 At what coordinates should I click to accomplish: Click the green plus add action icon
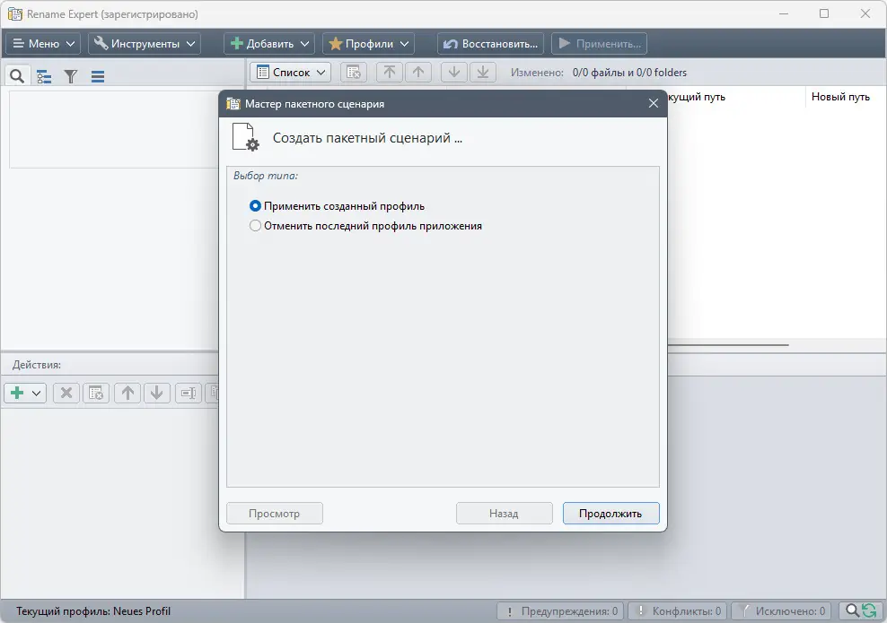point(17,393)
